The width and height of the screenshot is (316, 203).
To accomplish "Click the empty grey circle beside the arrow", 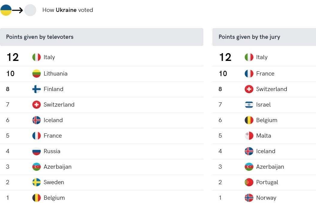I will tap(30, 10).
